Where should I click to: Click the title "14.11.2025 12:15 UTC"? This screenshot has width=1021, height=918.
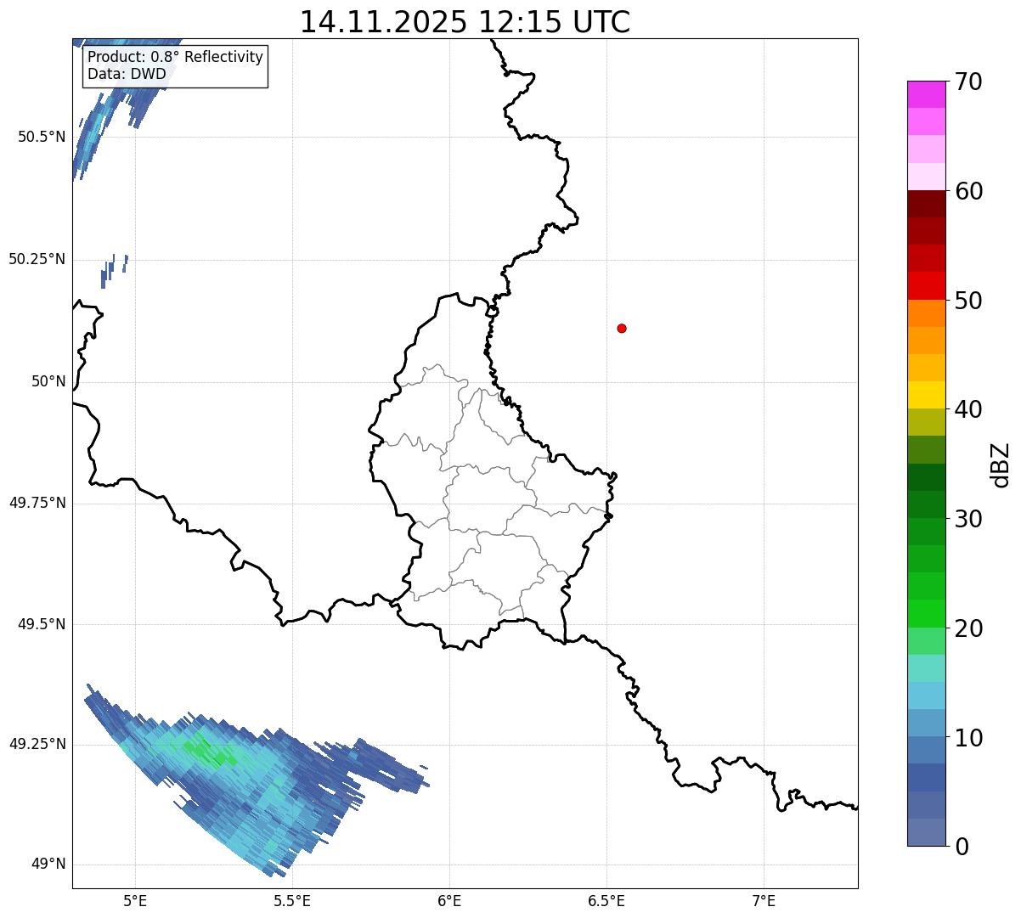[465, 22]
